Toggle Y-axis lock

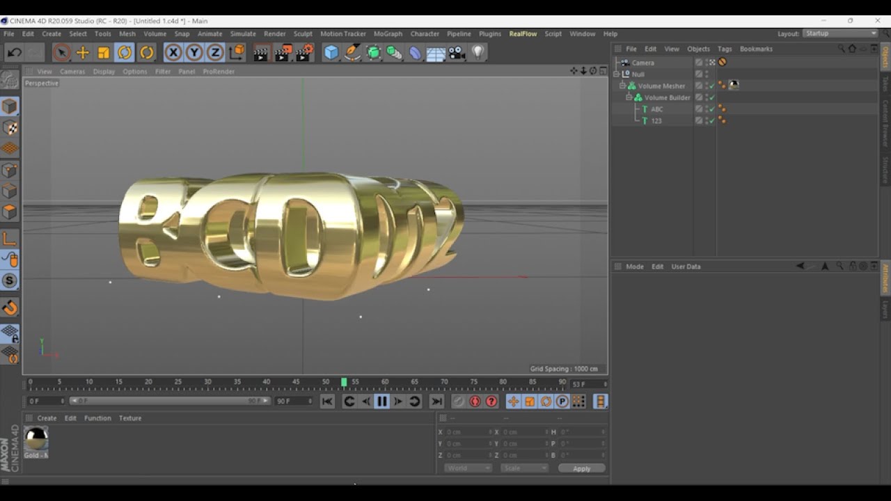pos(194,52)
